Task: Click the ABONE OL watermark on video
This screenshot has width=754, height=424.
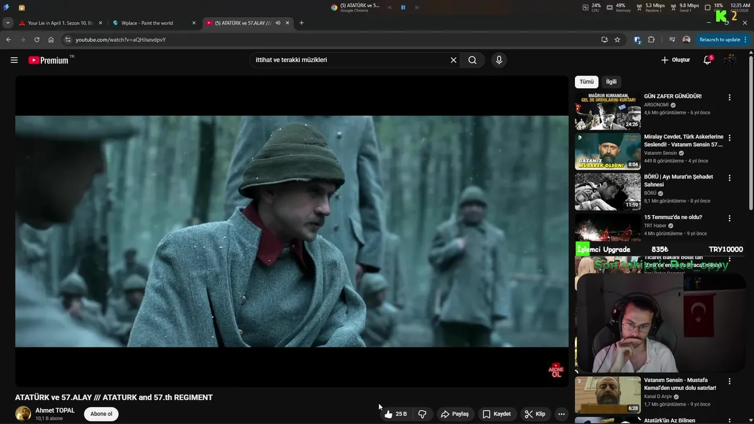Action: (555, 370)
